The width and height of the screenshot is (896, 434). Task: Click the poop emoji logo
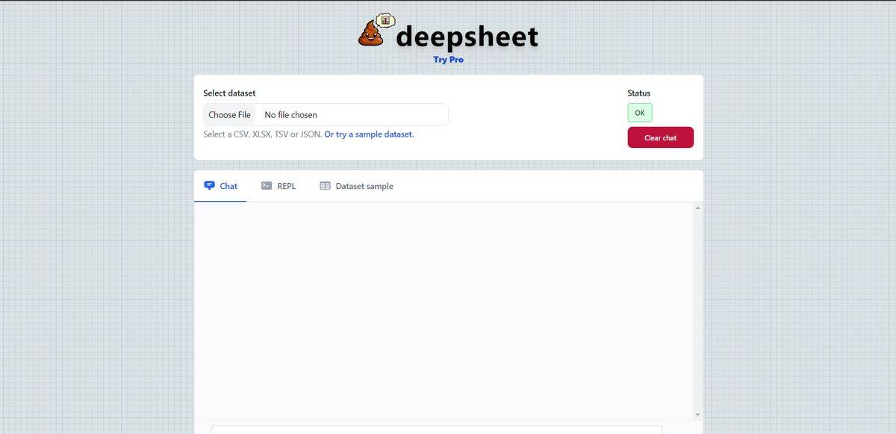(371, 34)
